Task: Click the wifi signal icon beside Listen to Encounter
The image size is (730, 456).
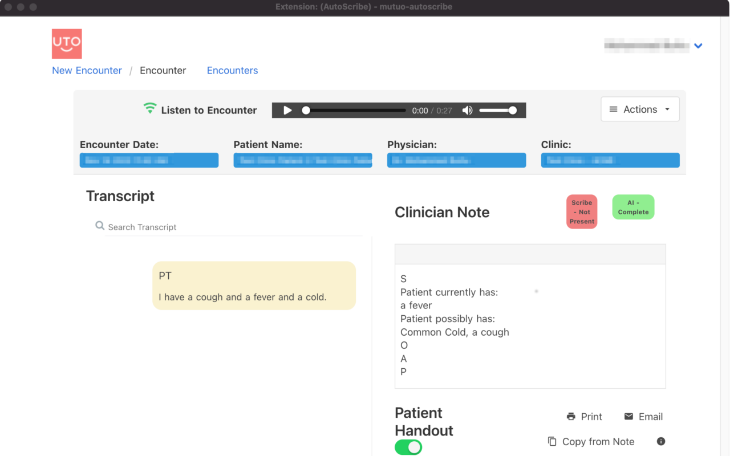Action: (149, 109)
